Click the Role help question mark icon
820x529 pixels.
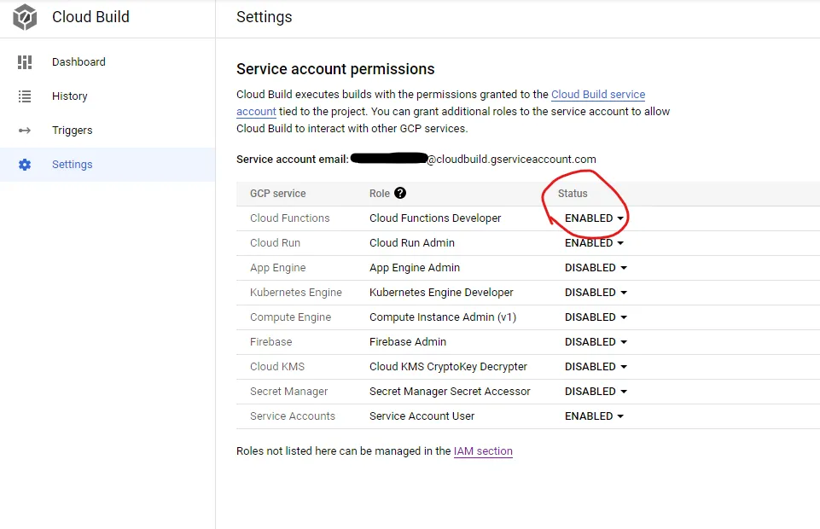point(400,194)
